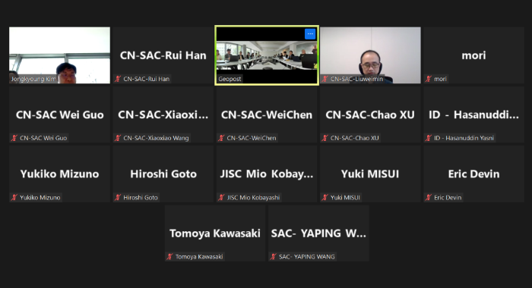Click muted mic icon for CN-SAC-Liuweimin
This screenshot has width=532, height=288.
325,79
